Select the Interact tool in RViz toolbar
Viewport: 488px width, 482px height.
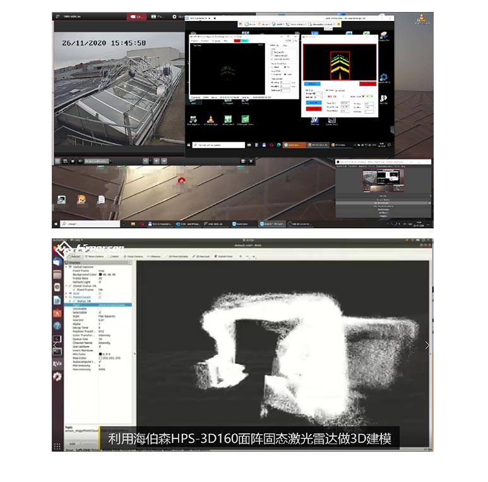click(x=76, y=256)
